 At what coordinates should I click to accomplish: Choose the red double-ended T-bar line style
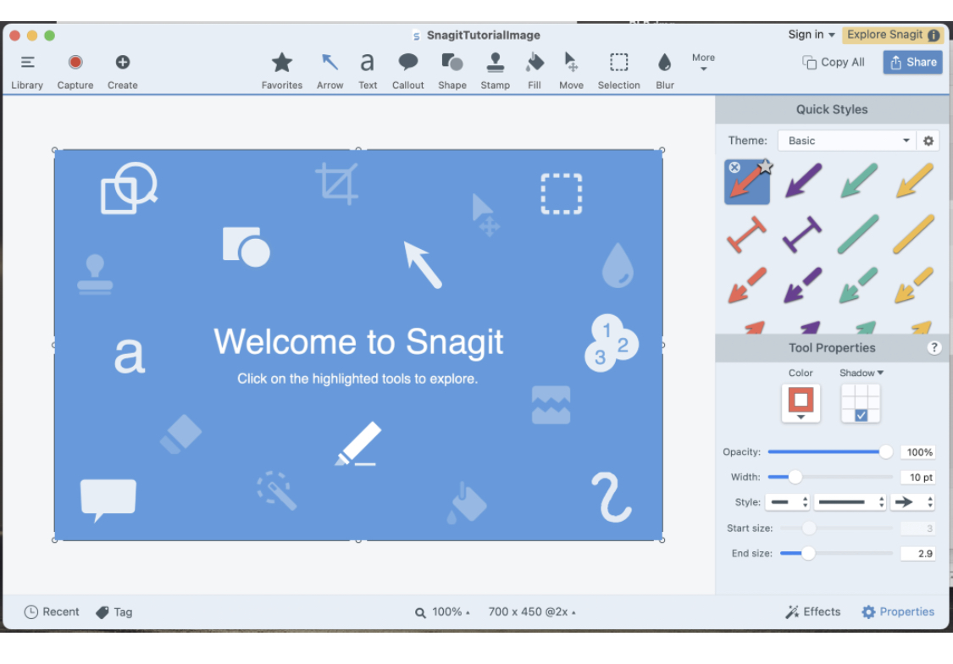click(747, 234)
